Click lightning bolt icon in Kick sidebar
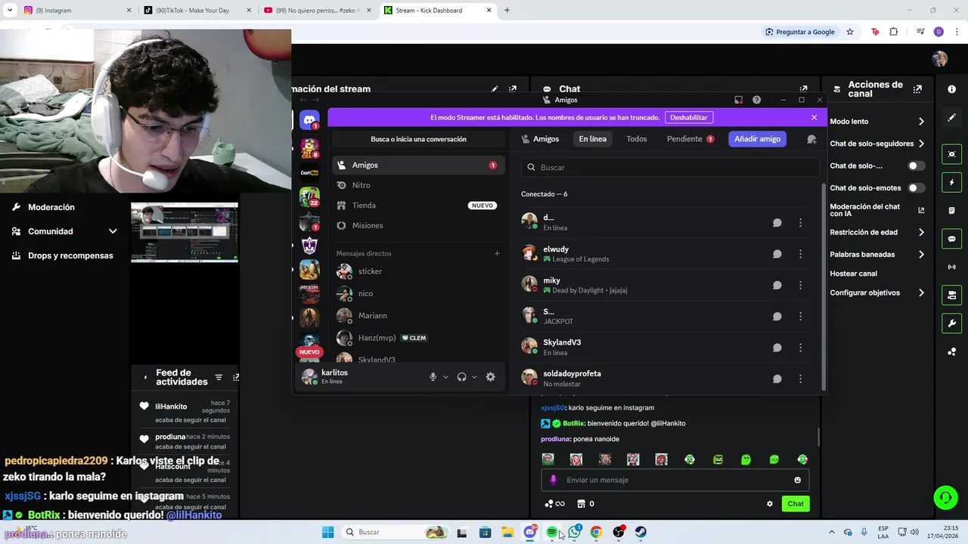The image size is (968, 544). pos(951,182)
